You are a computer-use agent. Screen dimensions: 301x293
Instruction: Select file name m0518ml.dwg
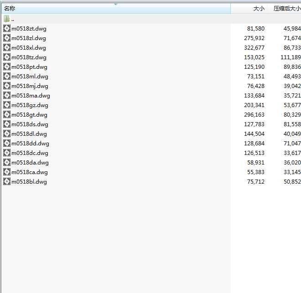pyautogui.click(x=30, y=77)
